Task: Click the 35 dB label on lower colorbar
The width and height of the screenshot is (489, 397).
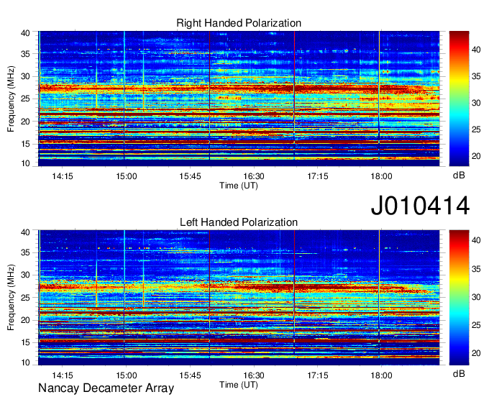Action: point(476,268)
